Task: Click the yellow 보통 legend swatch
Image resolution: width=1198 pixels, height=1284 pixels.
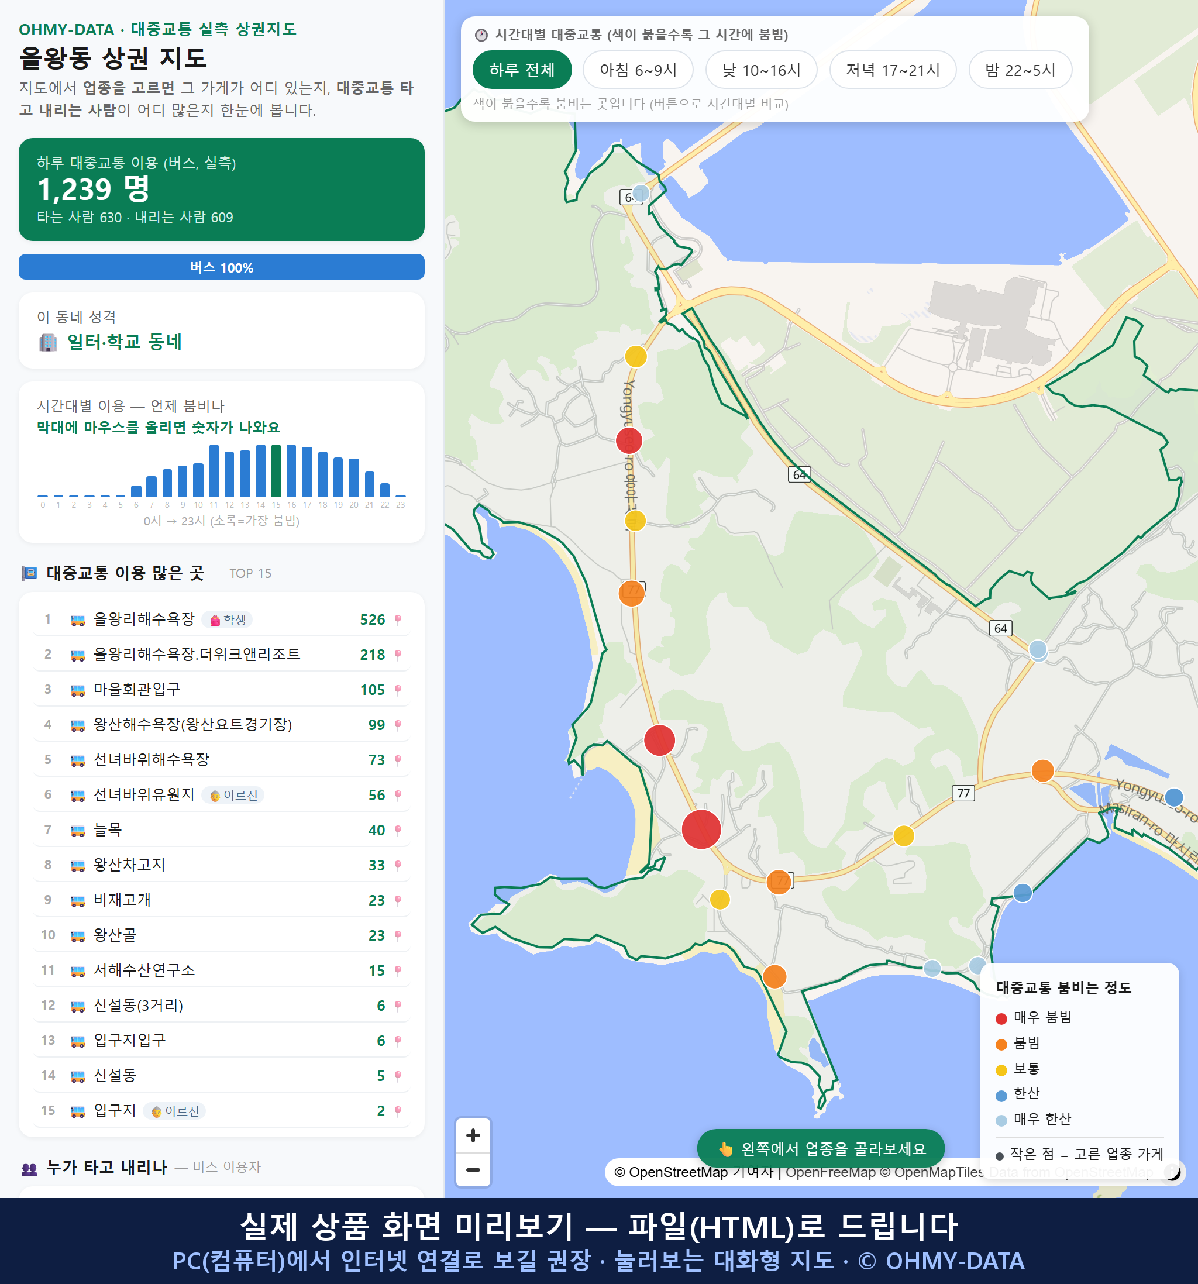Action: 1001,1070
